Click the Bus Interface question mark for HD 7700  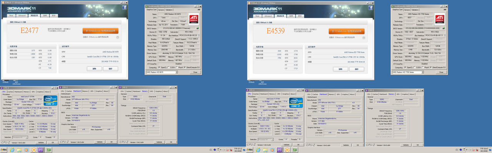(x=444, y=35)
